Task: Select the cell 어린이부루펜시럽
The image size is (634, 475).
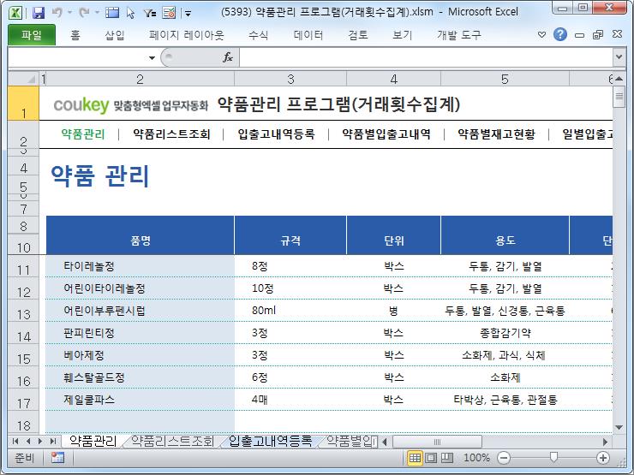Action: (141, 311)
